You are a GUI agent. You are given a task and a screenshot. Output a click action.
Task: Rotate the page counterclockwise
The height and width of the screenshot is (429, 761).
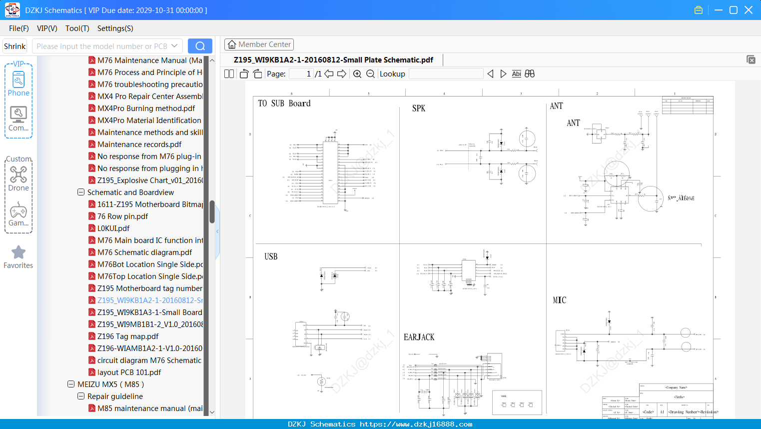tap(244, 74)
